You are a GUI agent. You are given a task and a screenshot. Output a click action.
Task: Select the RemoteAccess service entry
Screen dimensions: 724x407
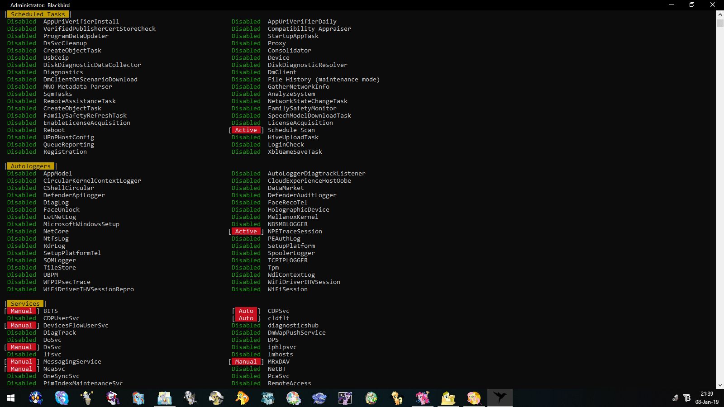(x=290, y=383)
